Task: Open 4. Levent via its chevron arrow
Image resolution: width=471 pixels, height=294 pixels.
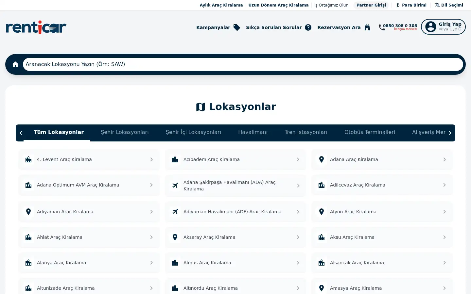Action: click(x=151, y=159)
